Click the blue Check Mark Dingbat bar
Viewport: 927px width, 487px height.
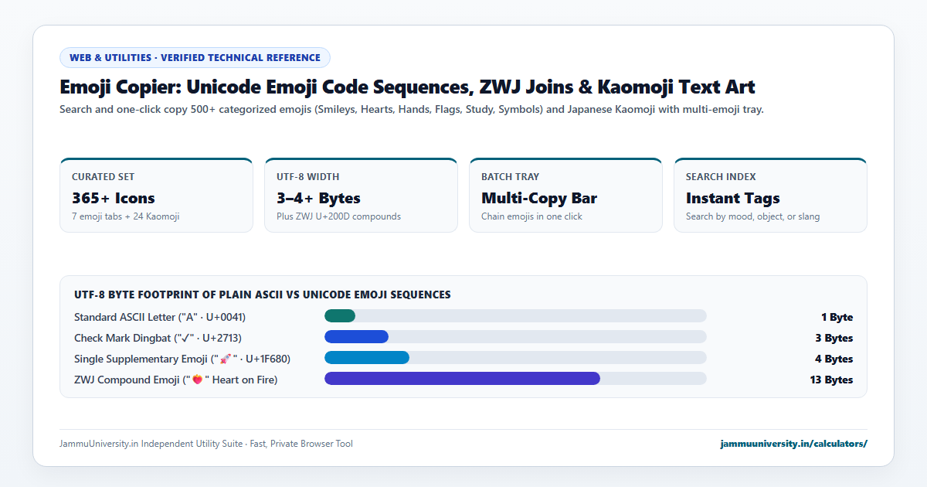(356, 336)
